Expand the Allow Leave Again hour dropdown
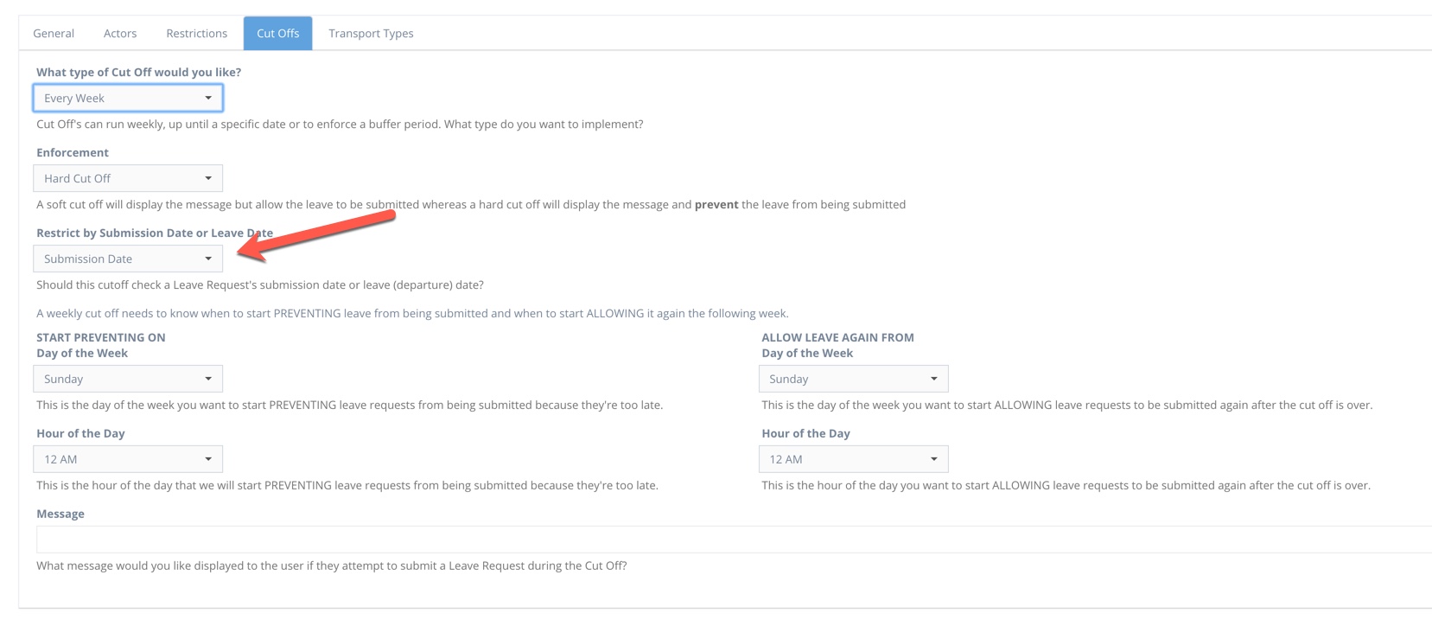Viewport: 1432px width, 639px height. (x=854, y=459)
